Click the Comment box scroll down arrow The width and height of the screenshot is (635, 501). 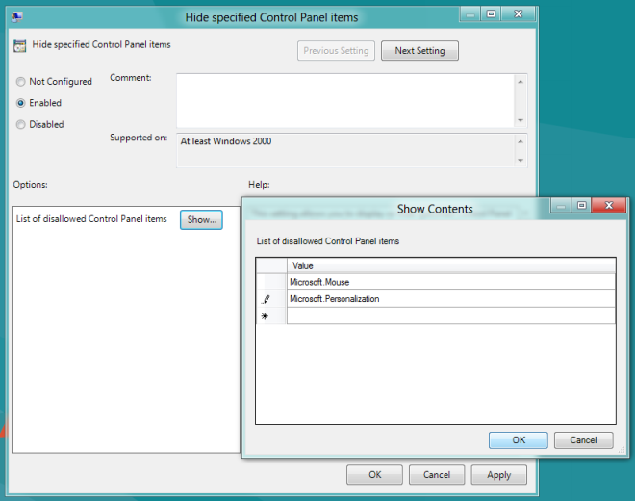click(x=521, y=120)
